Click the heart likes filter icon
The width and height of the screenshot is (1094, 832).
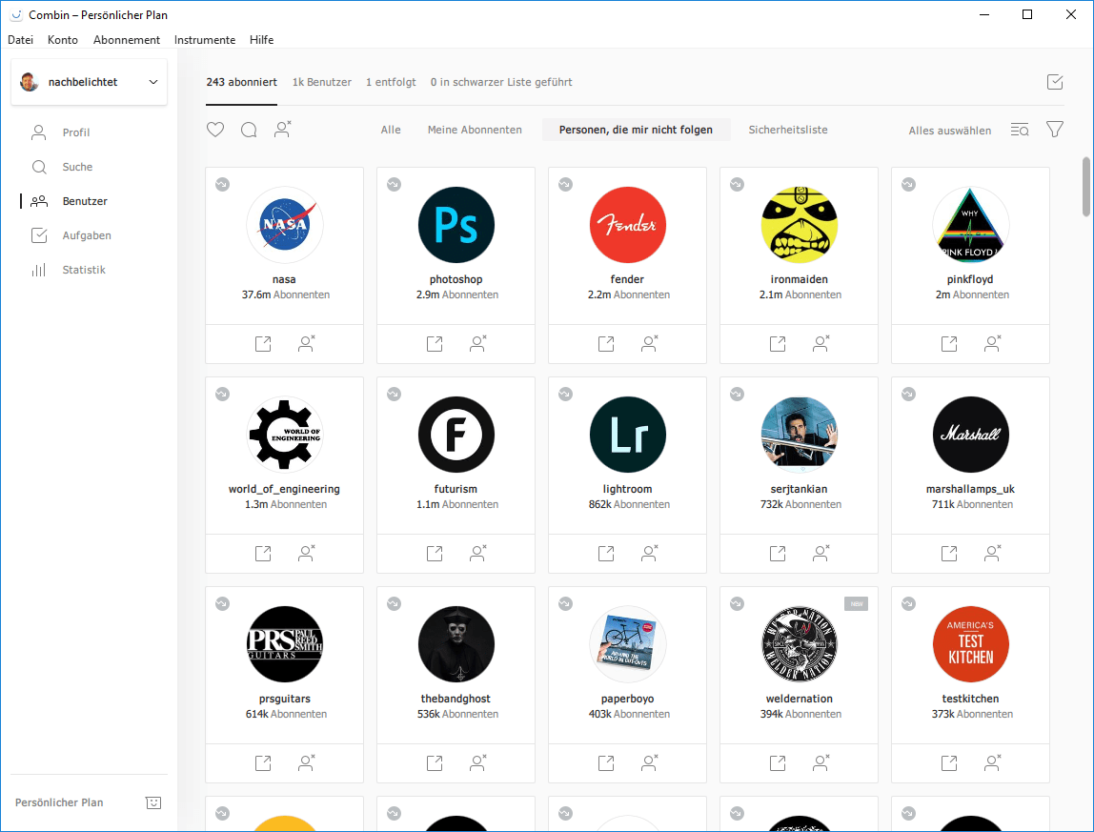pos(215,130)
